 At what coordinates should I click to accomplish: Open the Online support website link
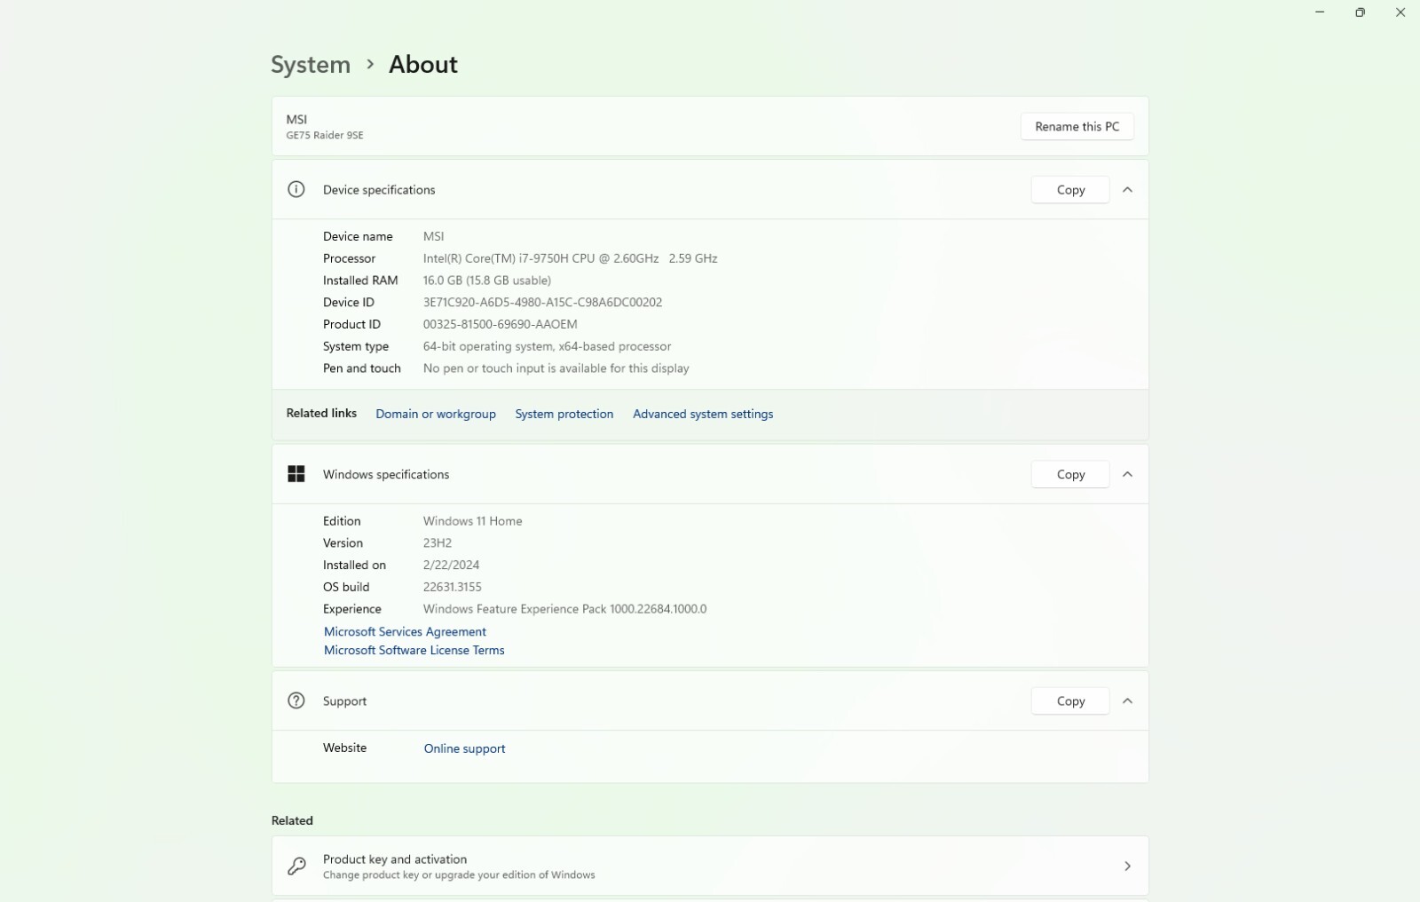(464, 748)
